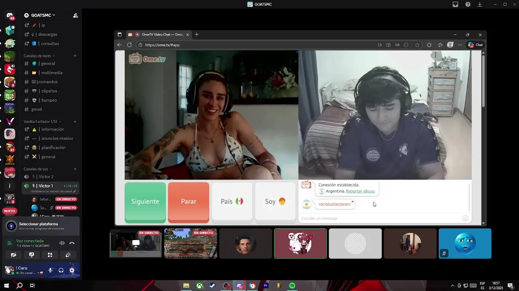Image resolution: width=519 pixels, height=291 pixels.
Task: Open Spotify from the taskbar
Action: 292,286
